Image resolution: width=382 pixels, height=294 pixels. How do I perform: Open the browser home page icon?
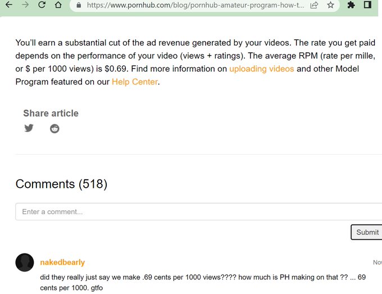click(x=58, y=4)
